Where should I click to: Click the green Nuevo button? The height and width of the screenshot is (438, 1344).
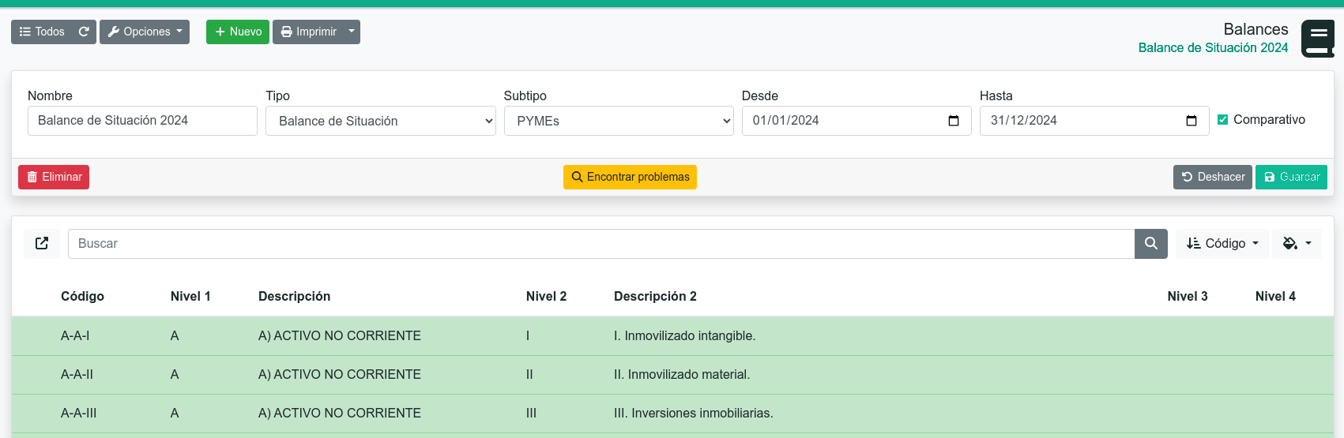[x=238, y=32]
